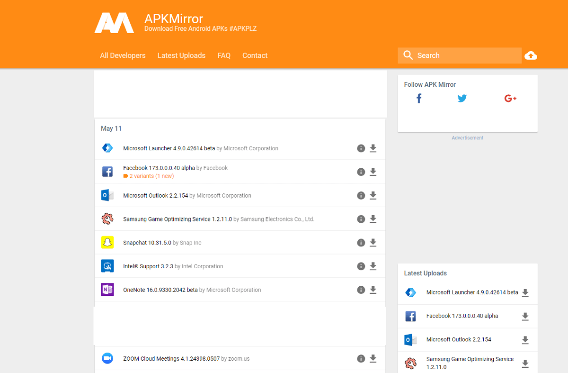The width and height of the screenshot is (568, 373).
Task: Download Samsung Game Optimizing Service from sidebar
Action: click(525, 364)
